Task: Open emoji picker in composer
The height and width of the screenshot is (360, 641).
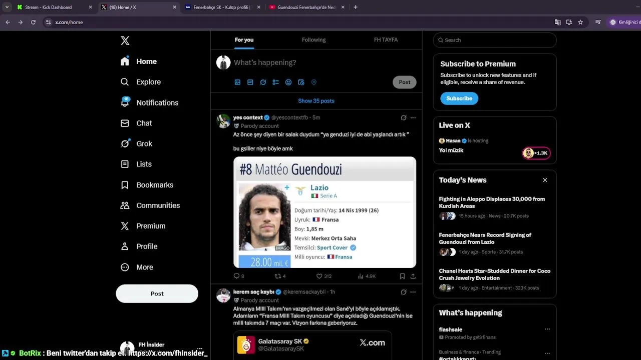Action: tap(288, 82)
